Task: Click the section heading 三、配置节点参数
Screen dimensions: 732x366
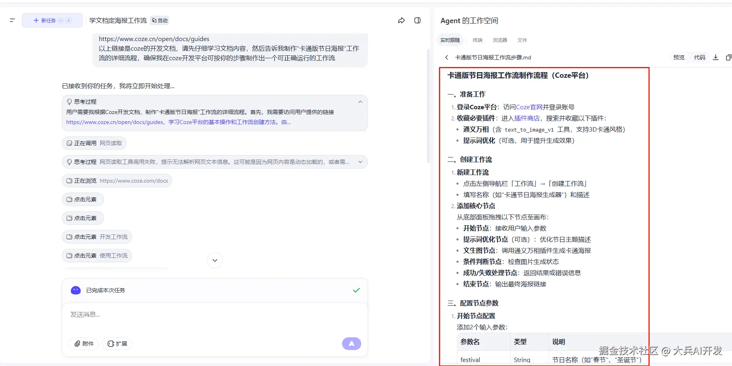Action: point(473,303)
